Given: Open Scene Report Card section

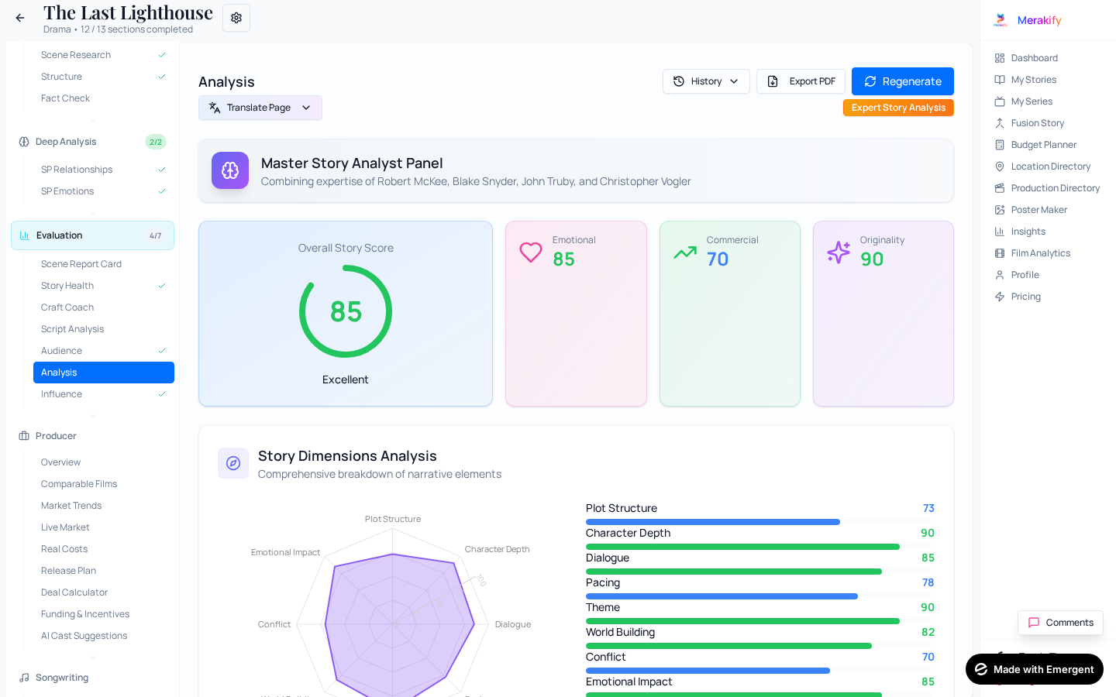Looking at the screenshot, I should [104, 264].
